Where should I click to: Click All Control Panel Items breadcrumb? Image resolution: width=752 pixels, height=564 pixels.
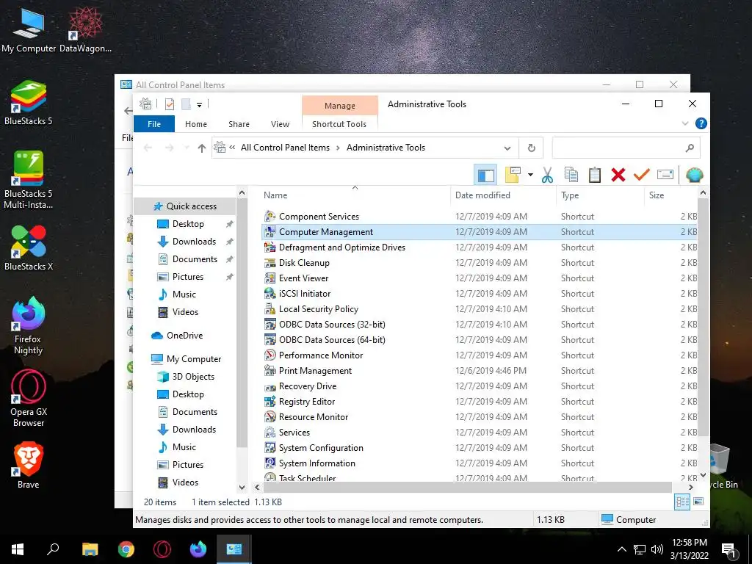285,148
